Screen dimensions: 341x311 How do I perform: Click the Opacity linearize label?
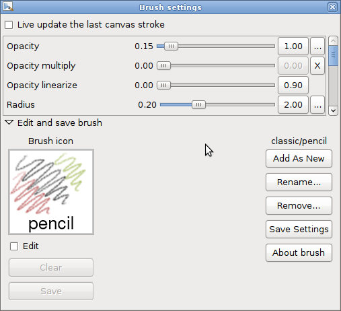tap(42, 85)
